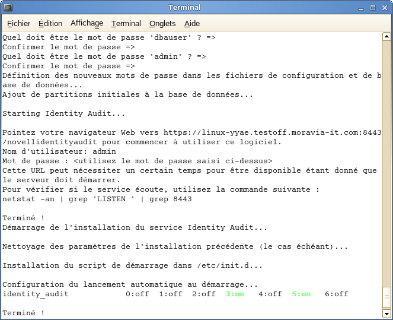
Task: Open the Onglets menu
Action: coord(162,24)
